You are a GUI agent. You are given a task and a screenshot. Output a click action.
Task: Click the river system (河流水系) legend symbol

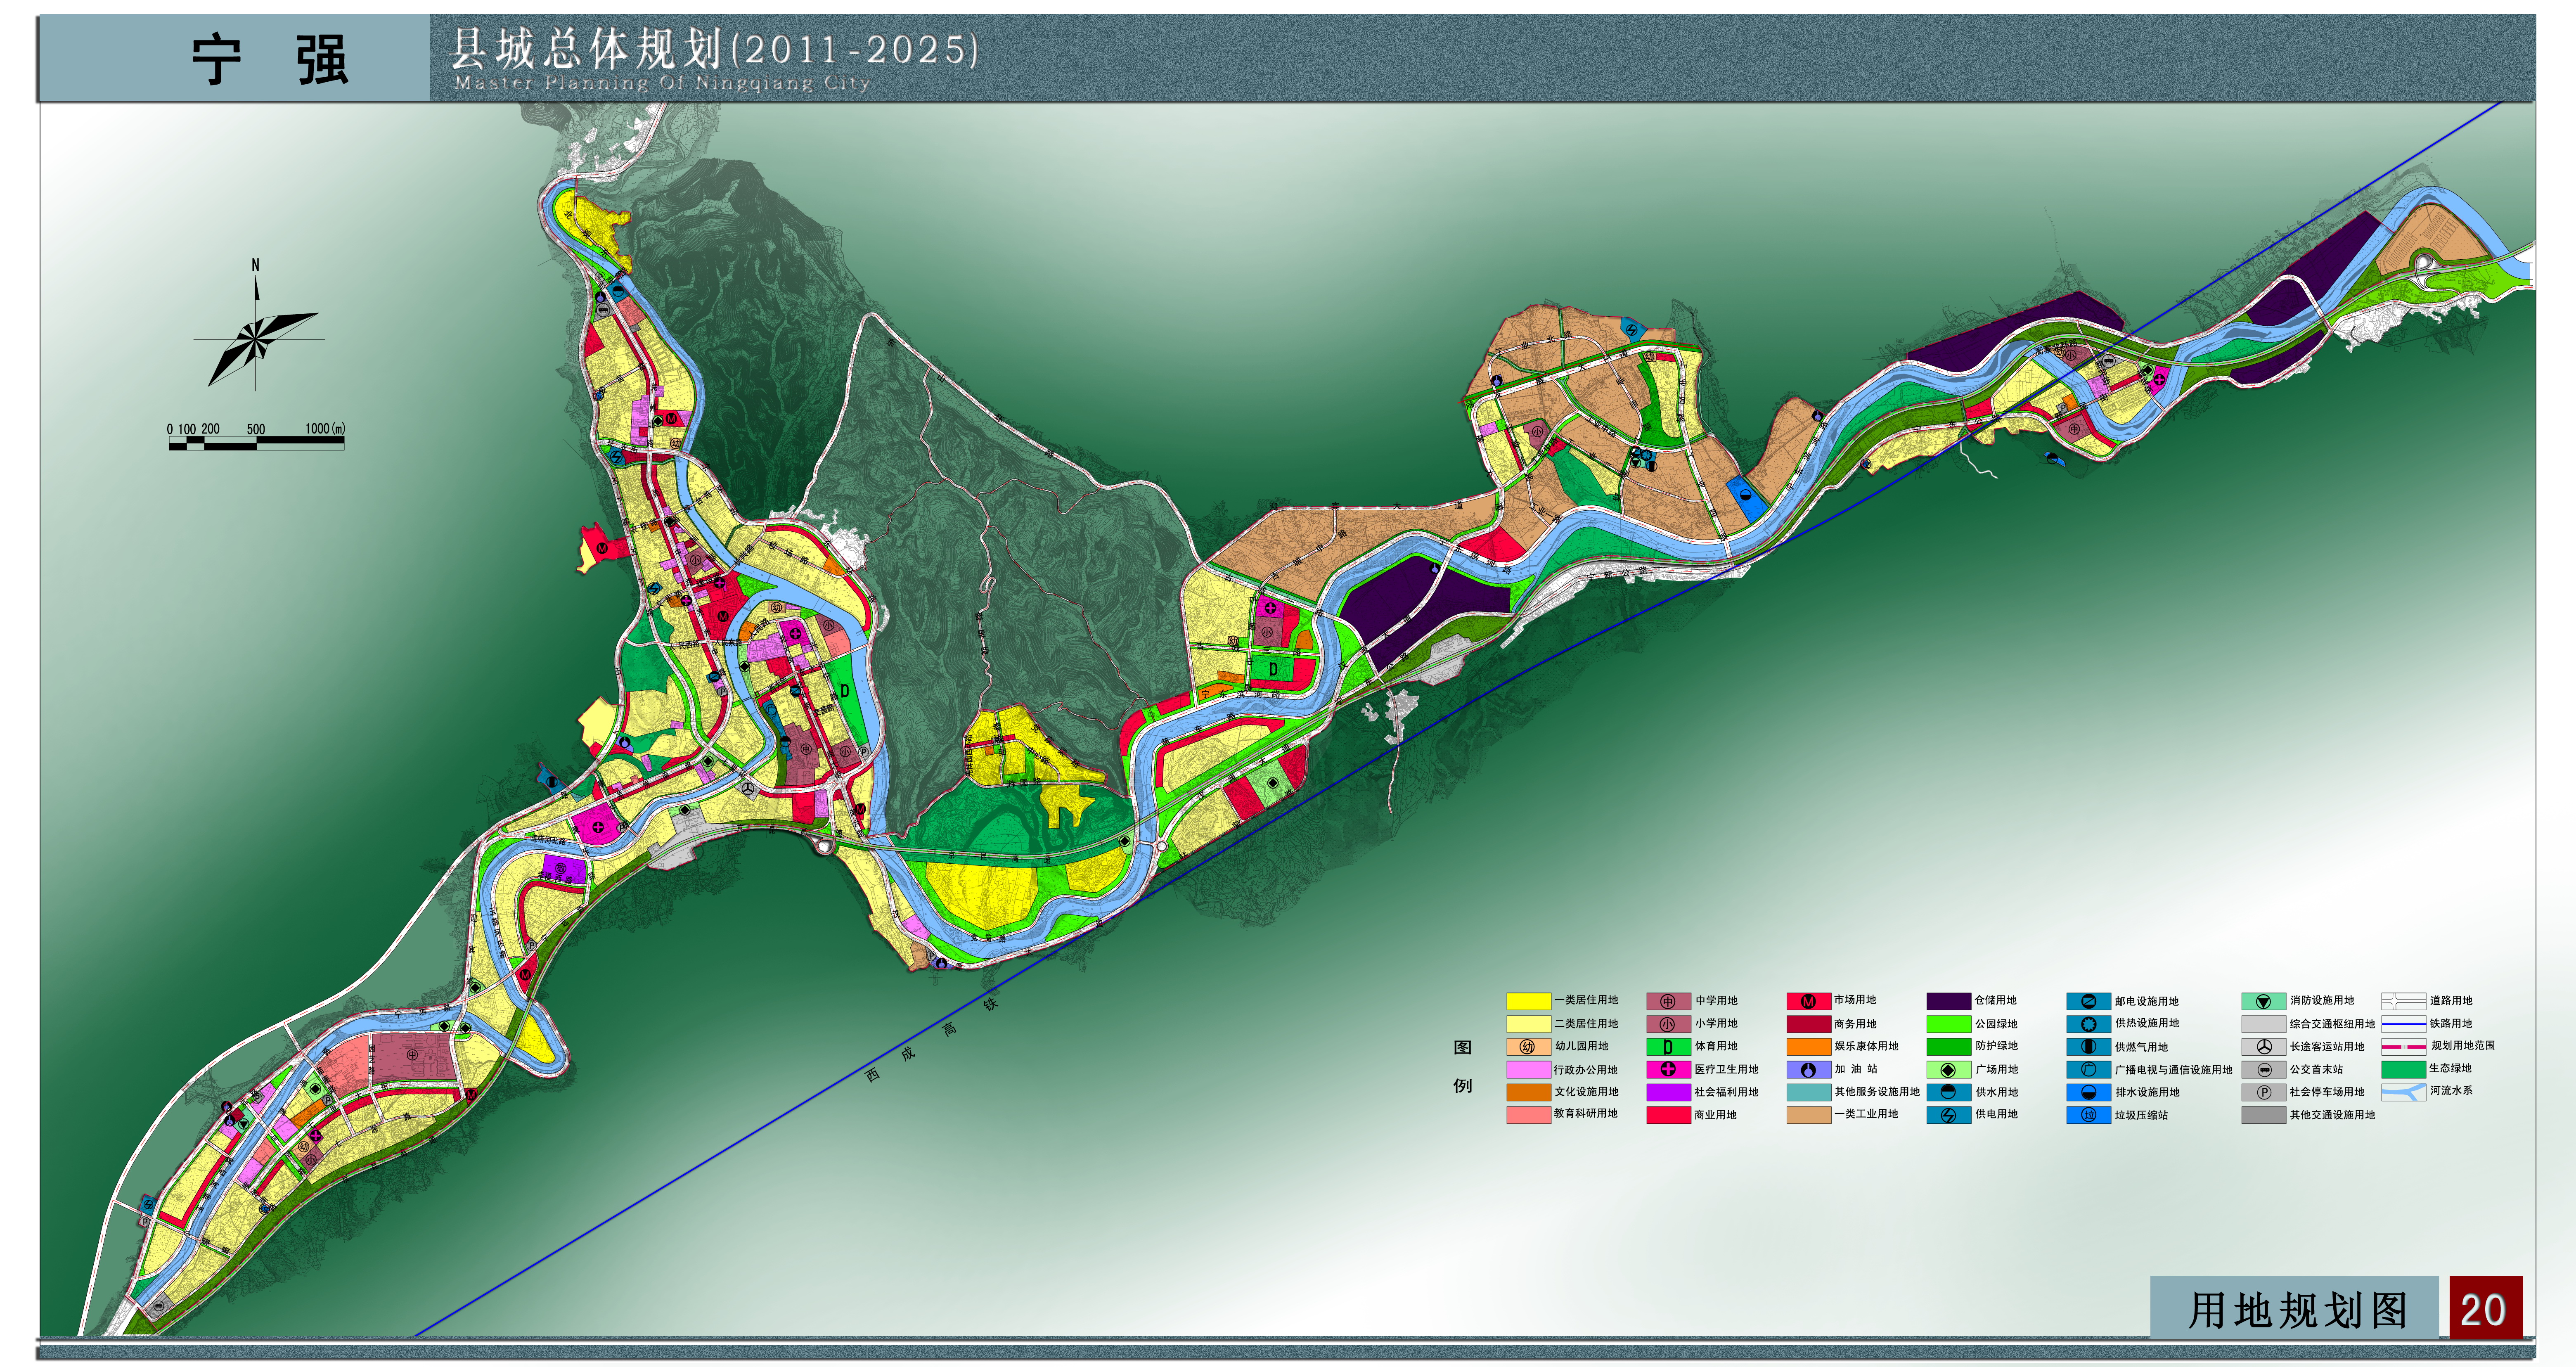click(2403, 1092)
